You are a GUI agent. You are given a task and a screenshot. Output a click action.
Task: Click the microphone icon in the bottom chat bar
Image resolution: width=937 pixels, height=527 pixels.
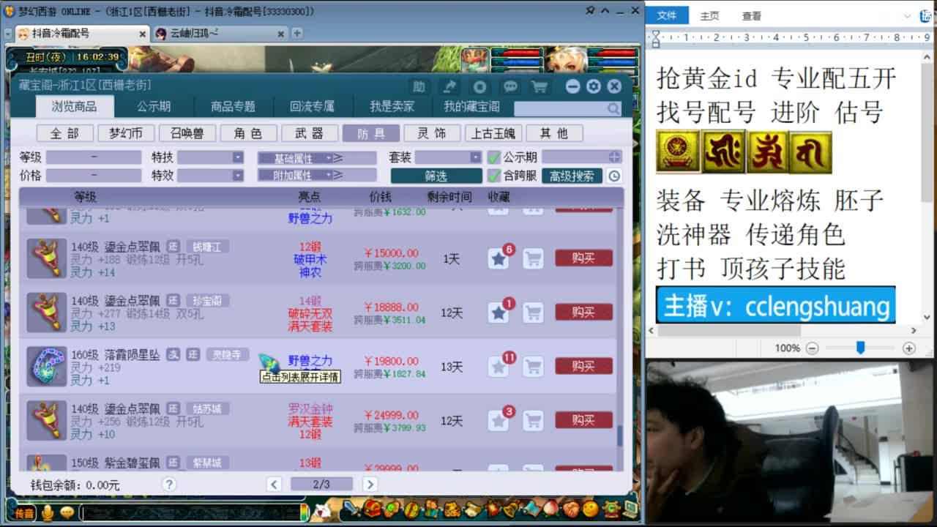[47, 513]
